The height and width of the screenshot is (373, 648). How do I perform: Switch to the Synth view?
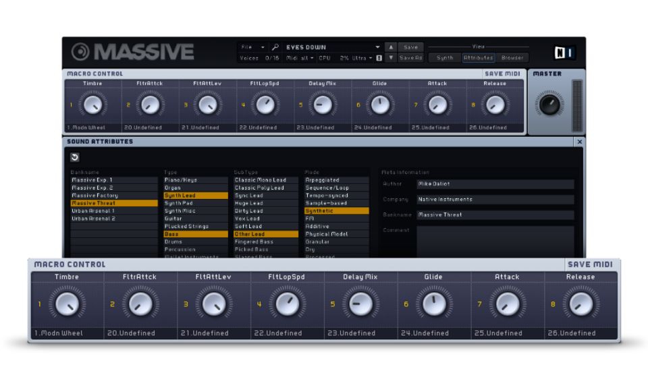point(445,58)
